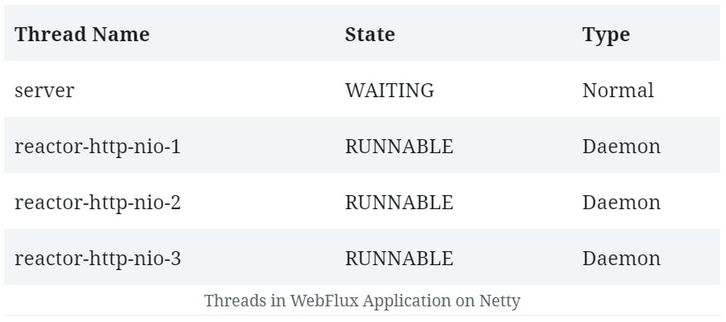Screen dimensions: 726x322
Task: Click the Type column header
Action: pyautogui.click(x=606, y=35)
